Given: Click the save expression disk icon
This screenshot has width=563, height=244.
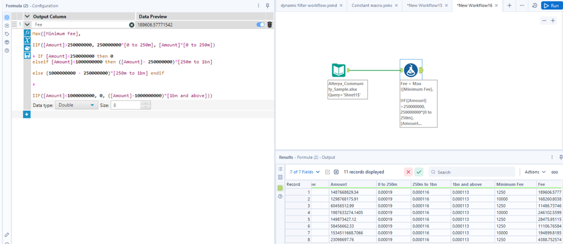Looking at the screenshot, I should (27, 55).
